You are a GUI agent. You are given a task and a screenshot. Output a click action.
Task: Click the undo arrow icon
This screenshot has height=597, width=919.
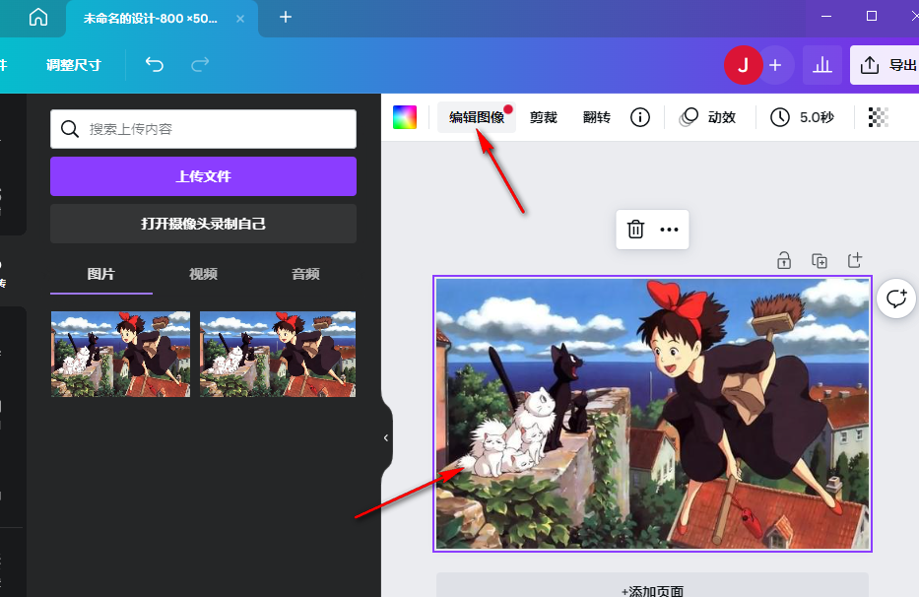[155, 65]
